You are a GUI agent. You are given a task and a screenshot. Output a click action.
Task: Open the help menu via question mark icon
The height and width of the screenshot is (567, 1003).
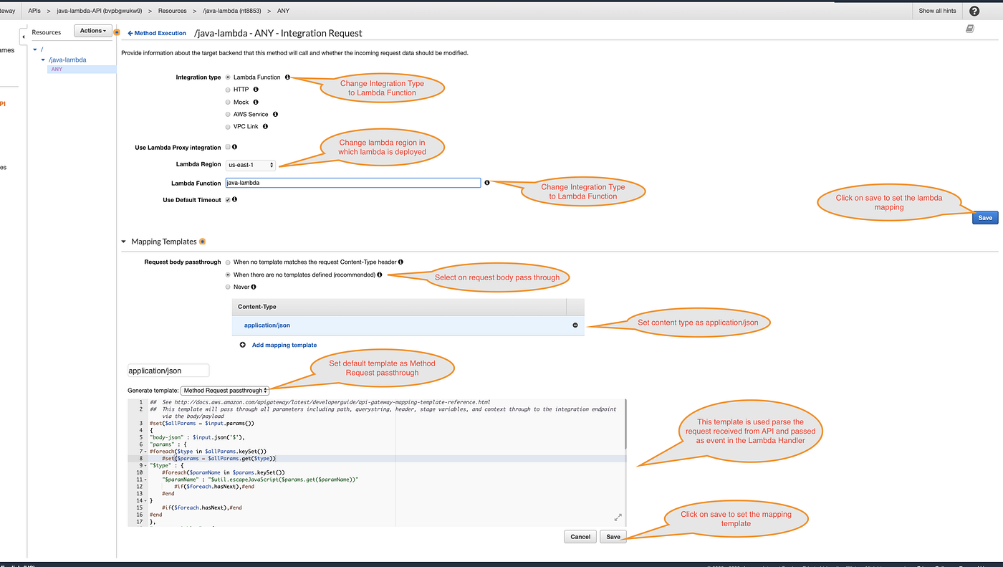point(974,11)
